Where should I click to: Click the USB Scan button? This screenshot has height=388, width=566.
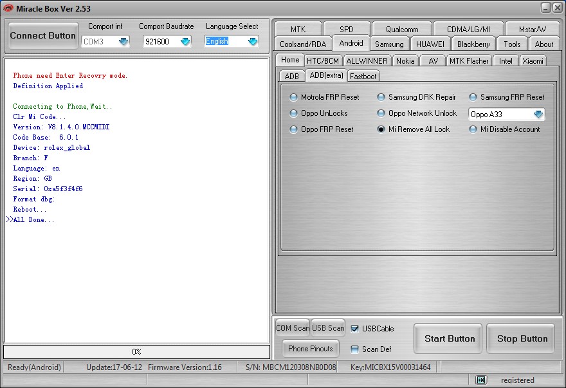click(328, 328)
